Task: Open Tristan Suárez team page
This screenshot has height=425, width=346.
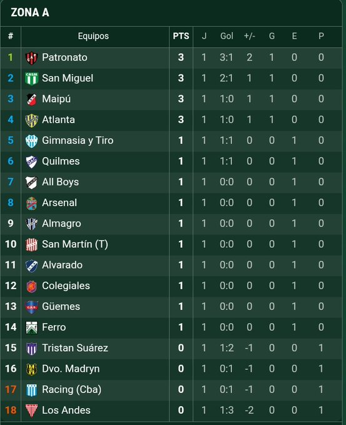Action: 75,348
